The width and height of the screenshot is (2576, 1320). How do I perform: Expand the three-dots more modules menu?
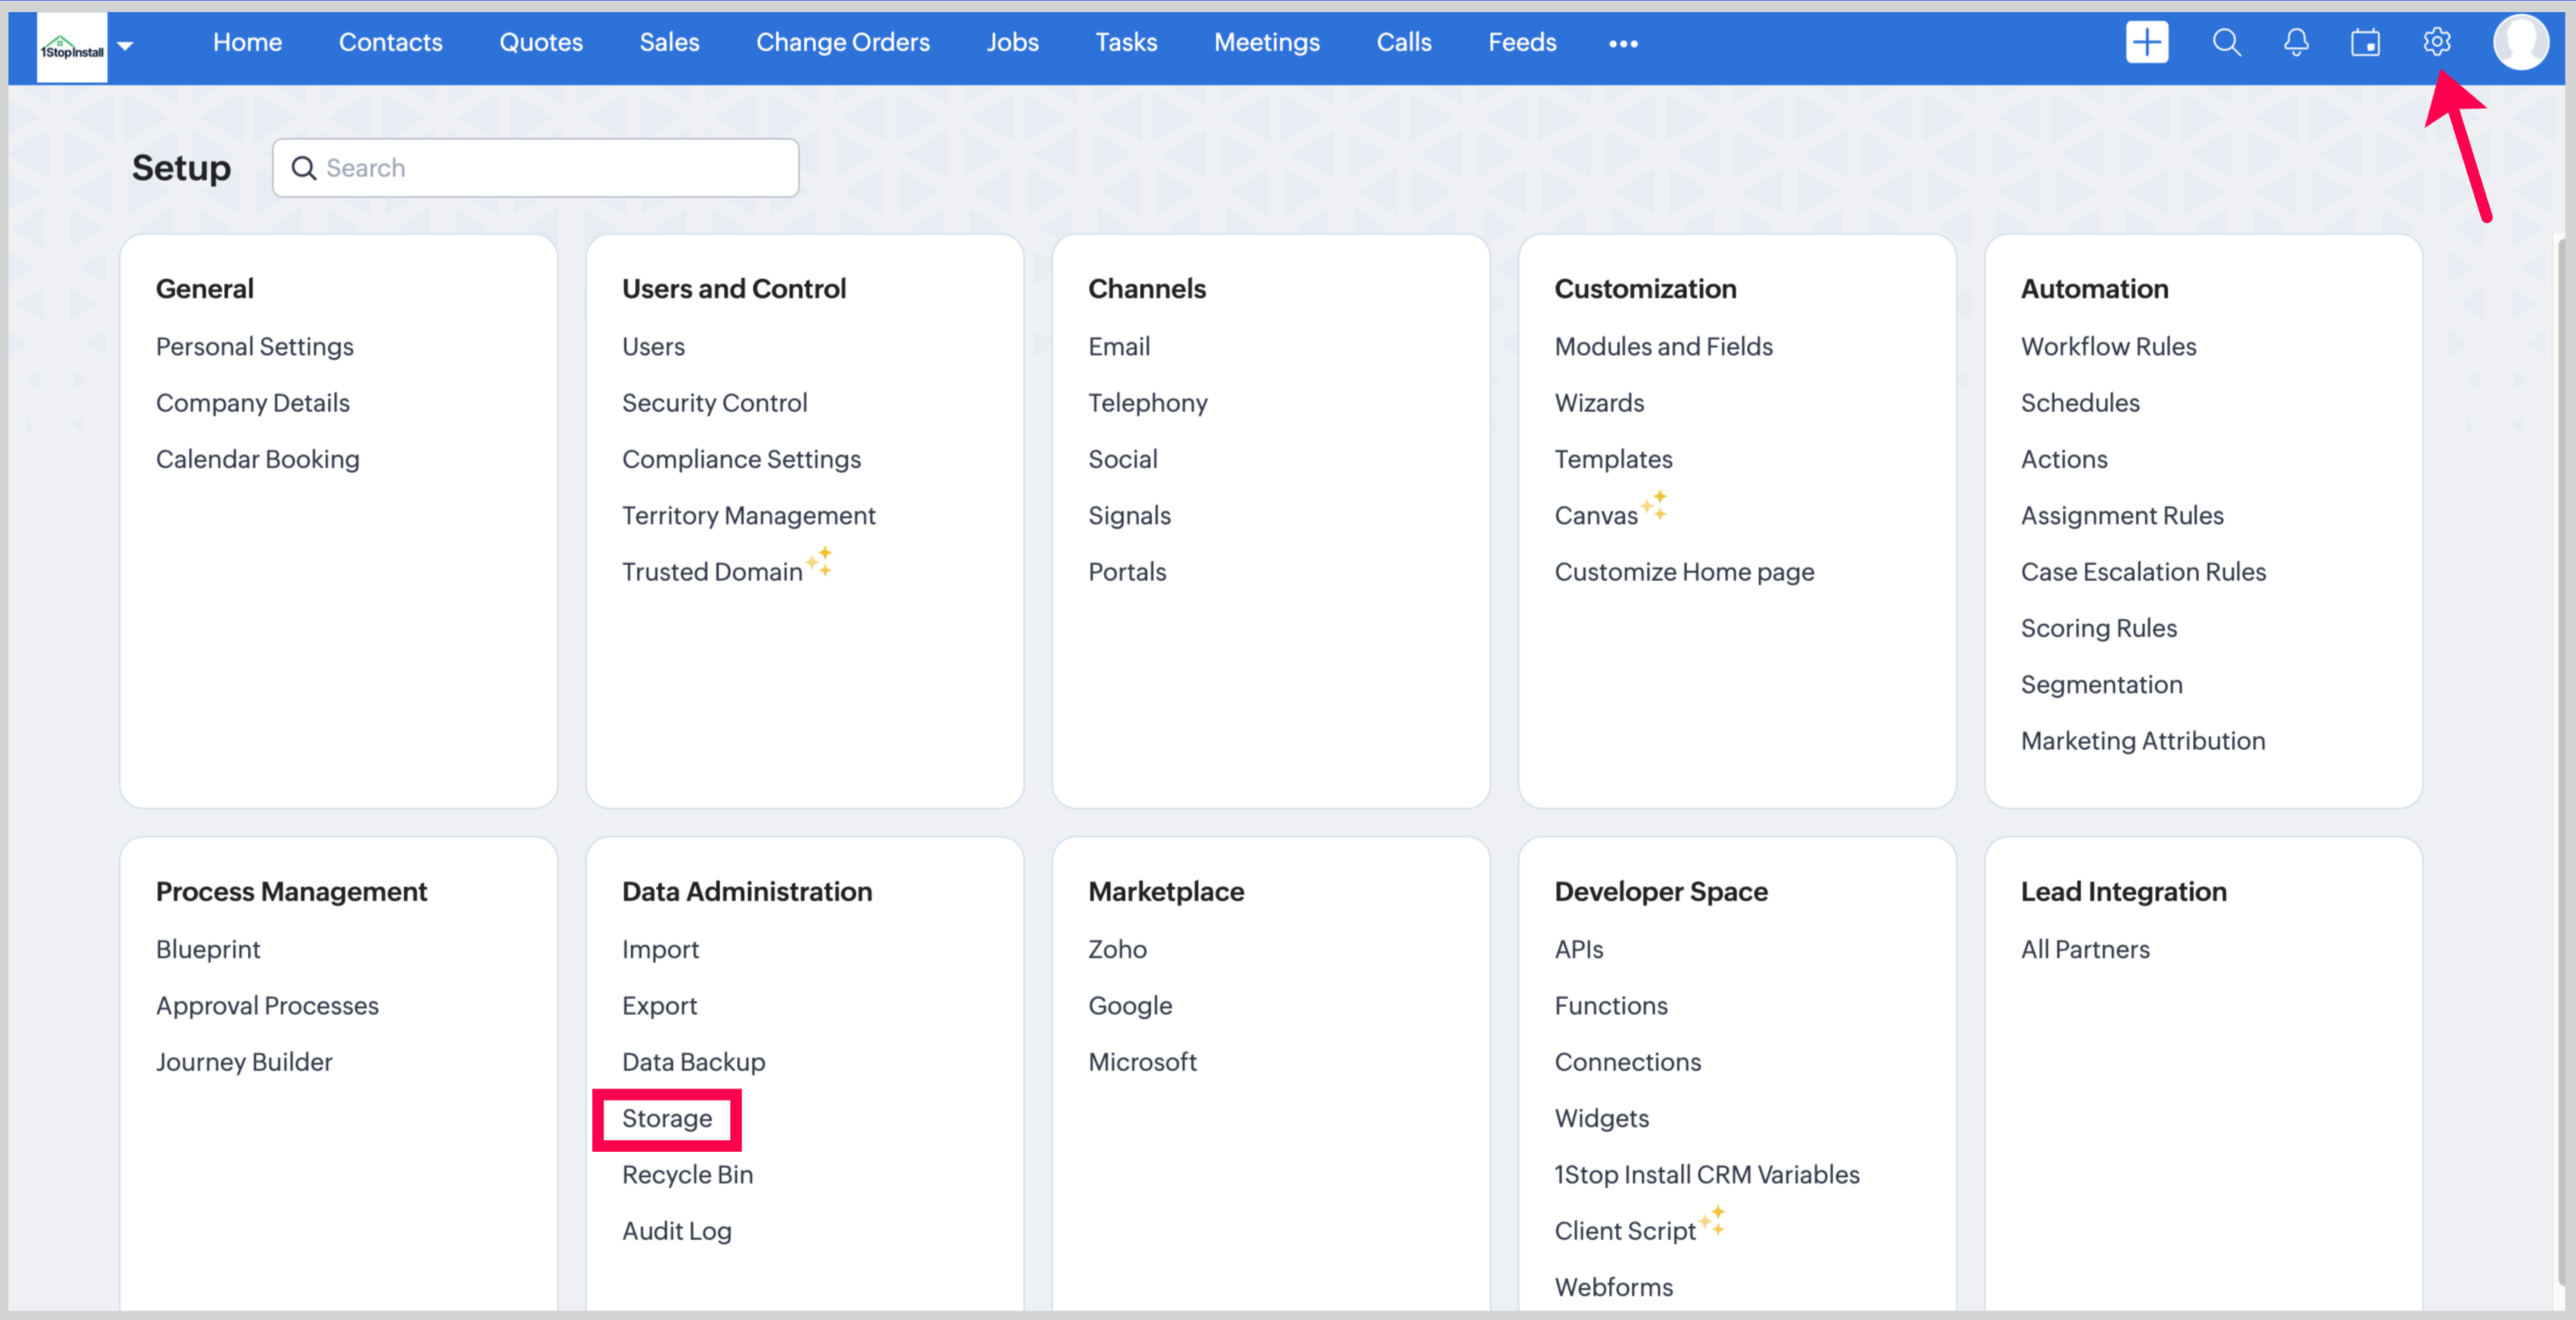pos(1623,44)
